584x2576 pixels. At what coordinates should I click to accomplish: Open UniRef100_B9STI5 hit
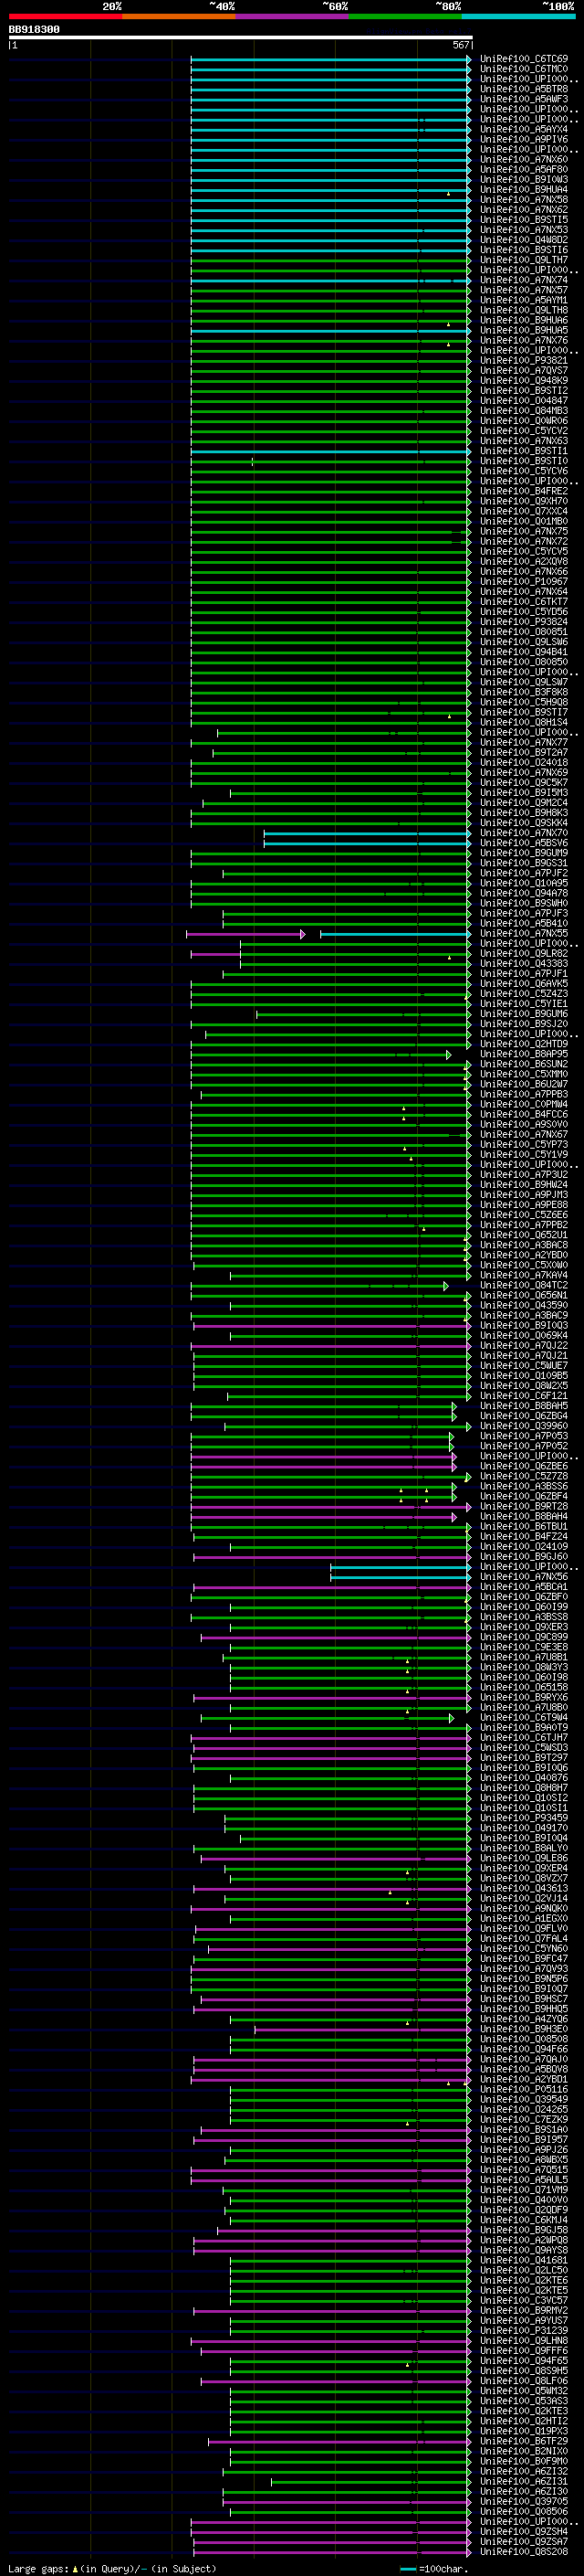[524, 220]
